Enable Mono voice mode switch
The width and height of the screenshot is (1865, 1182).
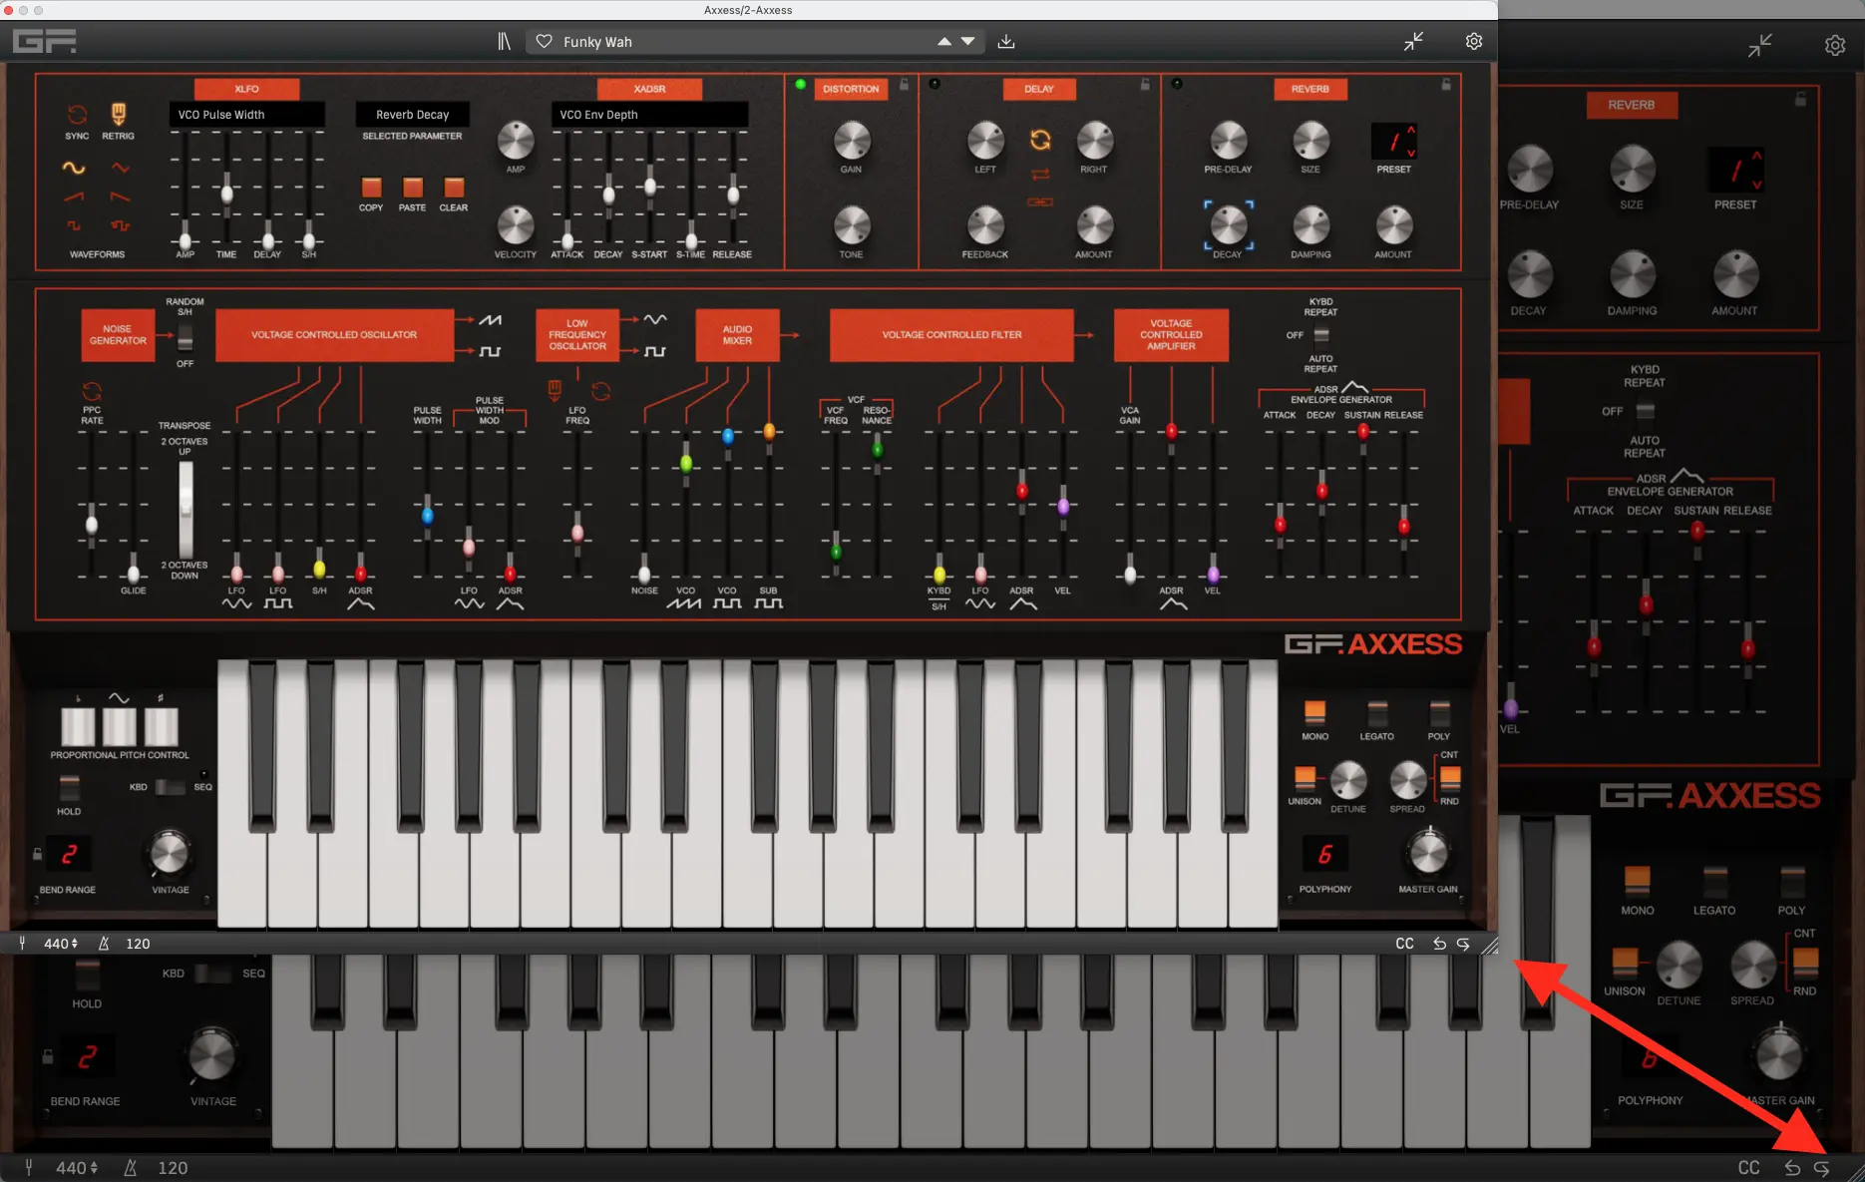tap(1314, 712)
